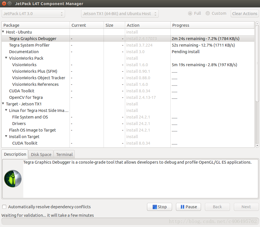This screenshot has width=260, height=227.
Task: Click the Package column header
Action: (x=36, y=25)
